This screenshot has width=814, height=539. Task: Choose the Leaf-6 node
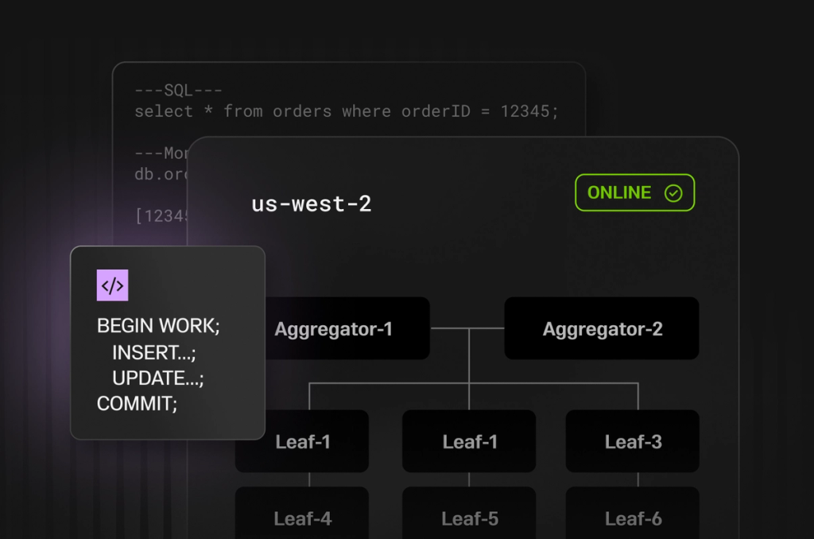click(632, 513)
